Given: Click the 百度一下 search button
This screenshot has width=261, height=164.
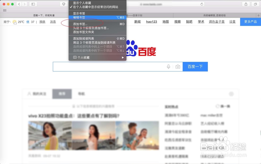Looking at the screenshot, I should tap(195, 67).
